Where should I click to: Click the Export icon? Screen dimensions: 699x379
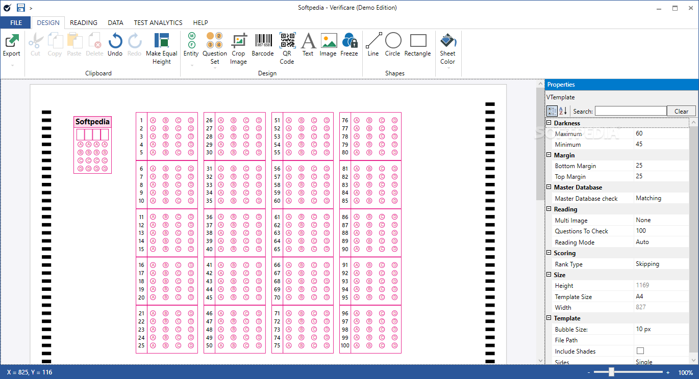pos(12,41)
